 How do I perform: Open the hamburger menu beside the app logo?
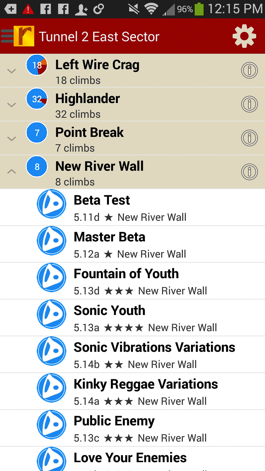pos(7,36)
